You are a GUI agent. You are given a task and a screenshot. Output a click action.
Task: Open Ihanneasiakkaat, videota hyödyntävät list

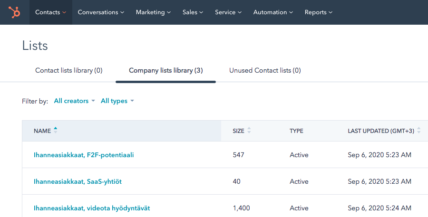(x=92, y=208)
